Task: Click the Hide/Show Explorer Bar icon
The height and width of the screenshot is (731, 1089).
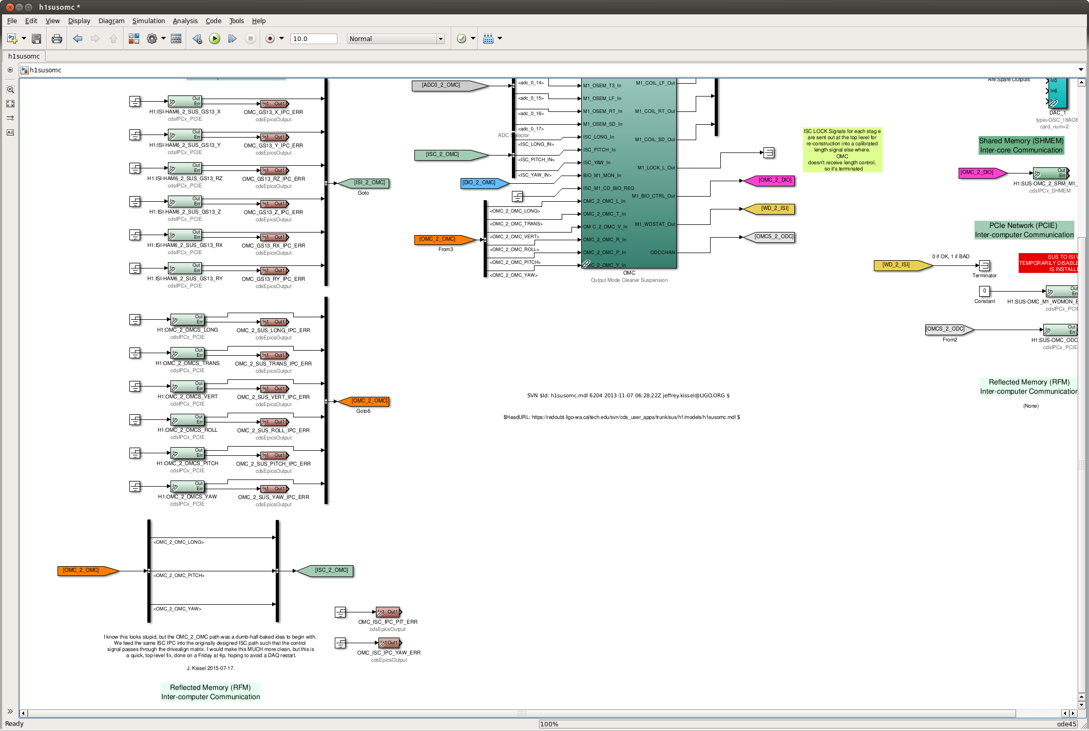Action: tap(10, 70)
